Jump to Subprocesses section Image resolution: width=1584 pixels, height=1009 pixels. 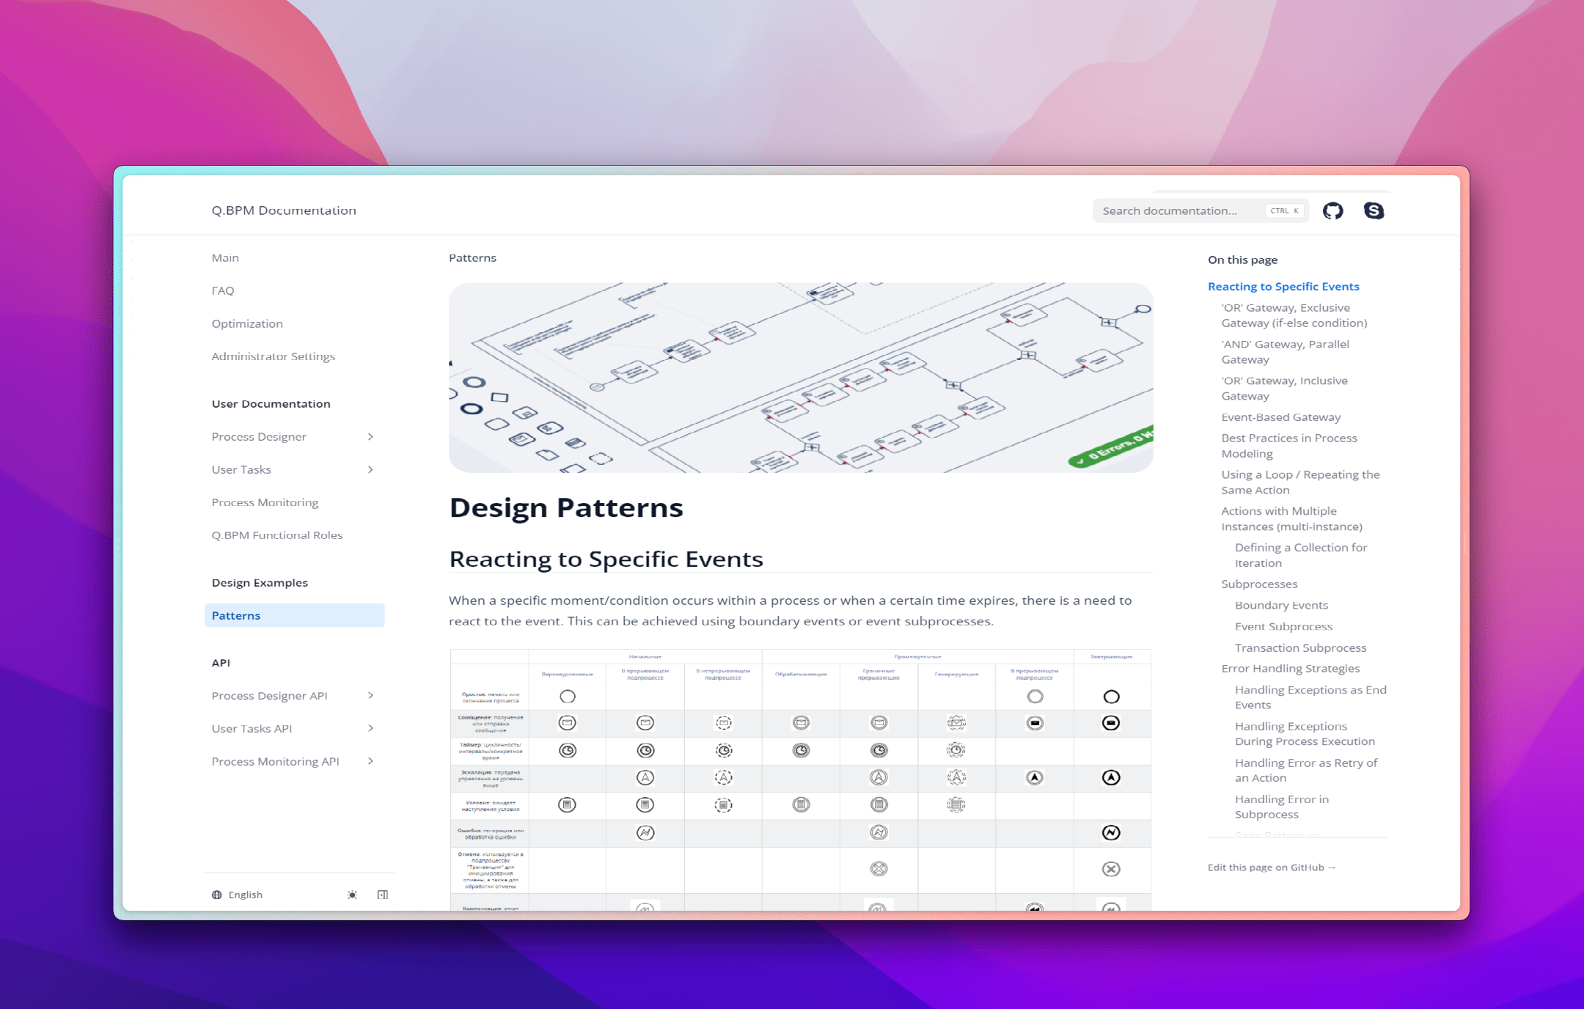1259,584
